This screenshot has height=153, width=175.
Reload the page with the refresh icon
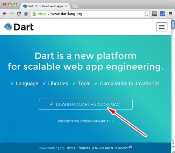pos(19,14)
